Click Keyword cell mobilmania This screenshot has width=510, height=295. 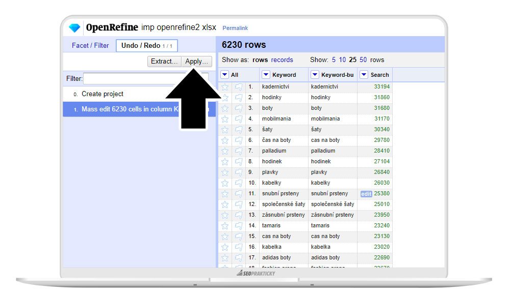[x=276, y=119]
